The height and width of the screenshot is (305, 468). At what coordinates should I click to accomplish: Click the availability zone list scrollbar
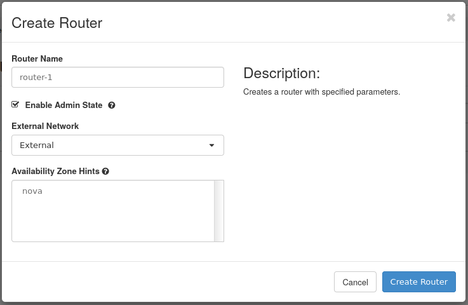click(218, 211)
